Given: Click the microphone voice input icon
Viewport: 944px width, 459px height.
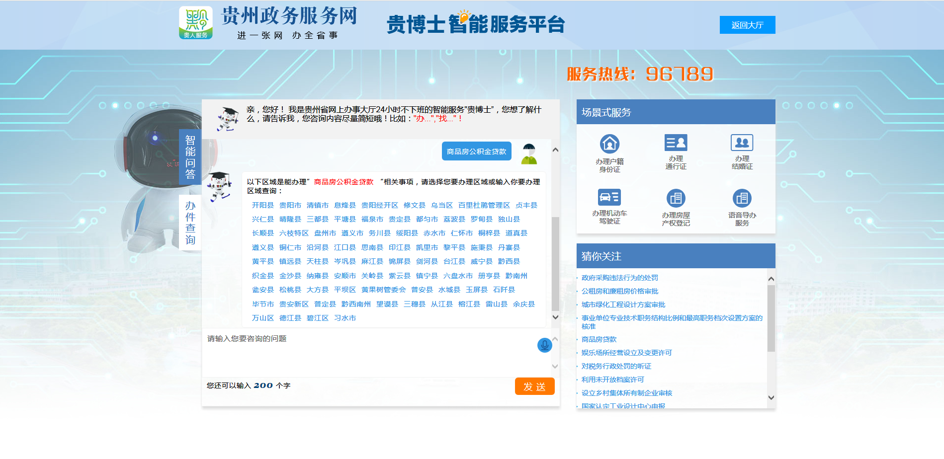Looking at the screenshot, I should click(x=544, y=345).
